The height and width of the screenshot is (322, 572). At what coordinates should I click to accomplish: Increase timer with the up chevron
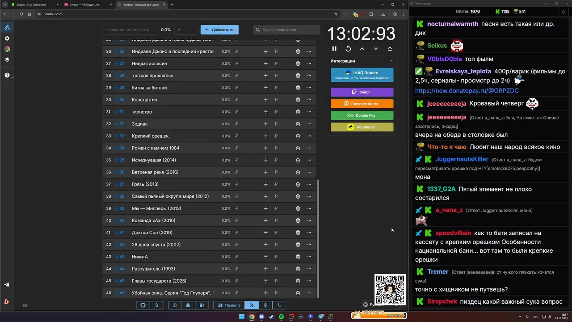coord(362,49)
